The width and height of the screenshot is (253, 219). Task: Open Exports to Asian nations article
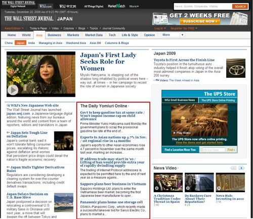coord(113,139)
